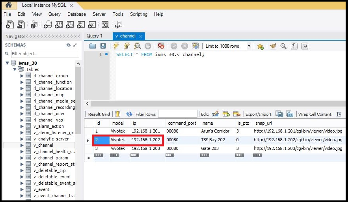The width and height of the screenshot is (348, 202).
Task: Go to the MySQL Workbench home screen
Action: click(9, 5)
